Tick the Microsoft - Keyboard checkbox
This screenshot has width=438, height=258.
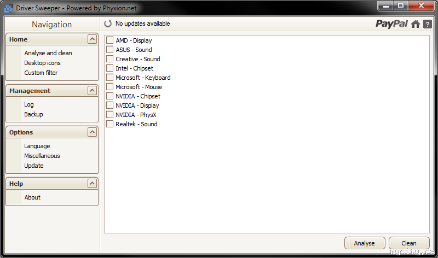[110, 78]
